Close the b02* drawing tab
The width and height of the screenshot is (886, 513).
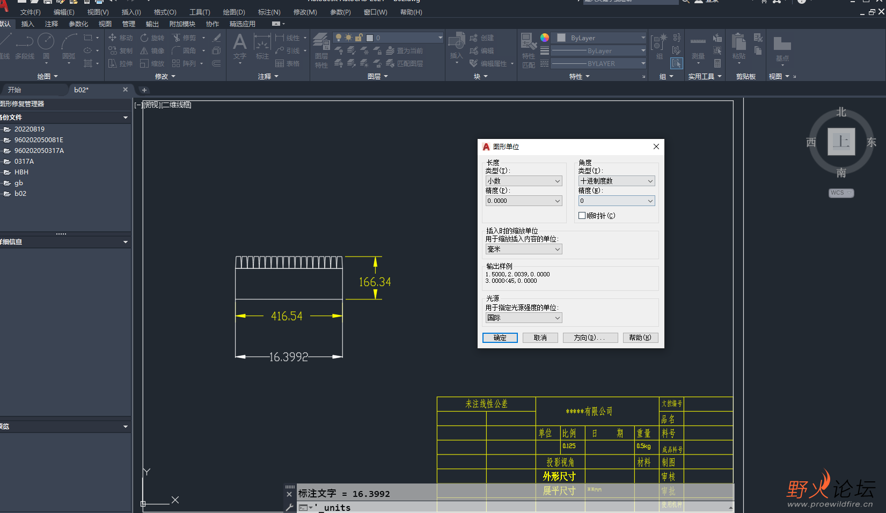[x=125, y=90]
